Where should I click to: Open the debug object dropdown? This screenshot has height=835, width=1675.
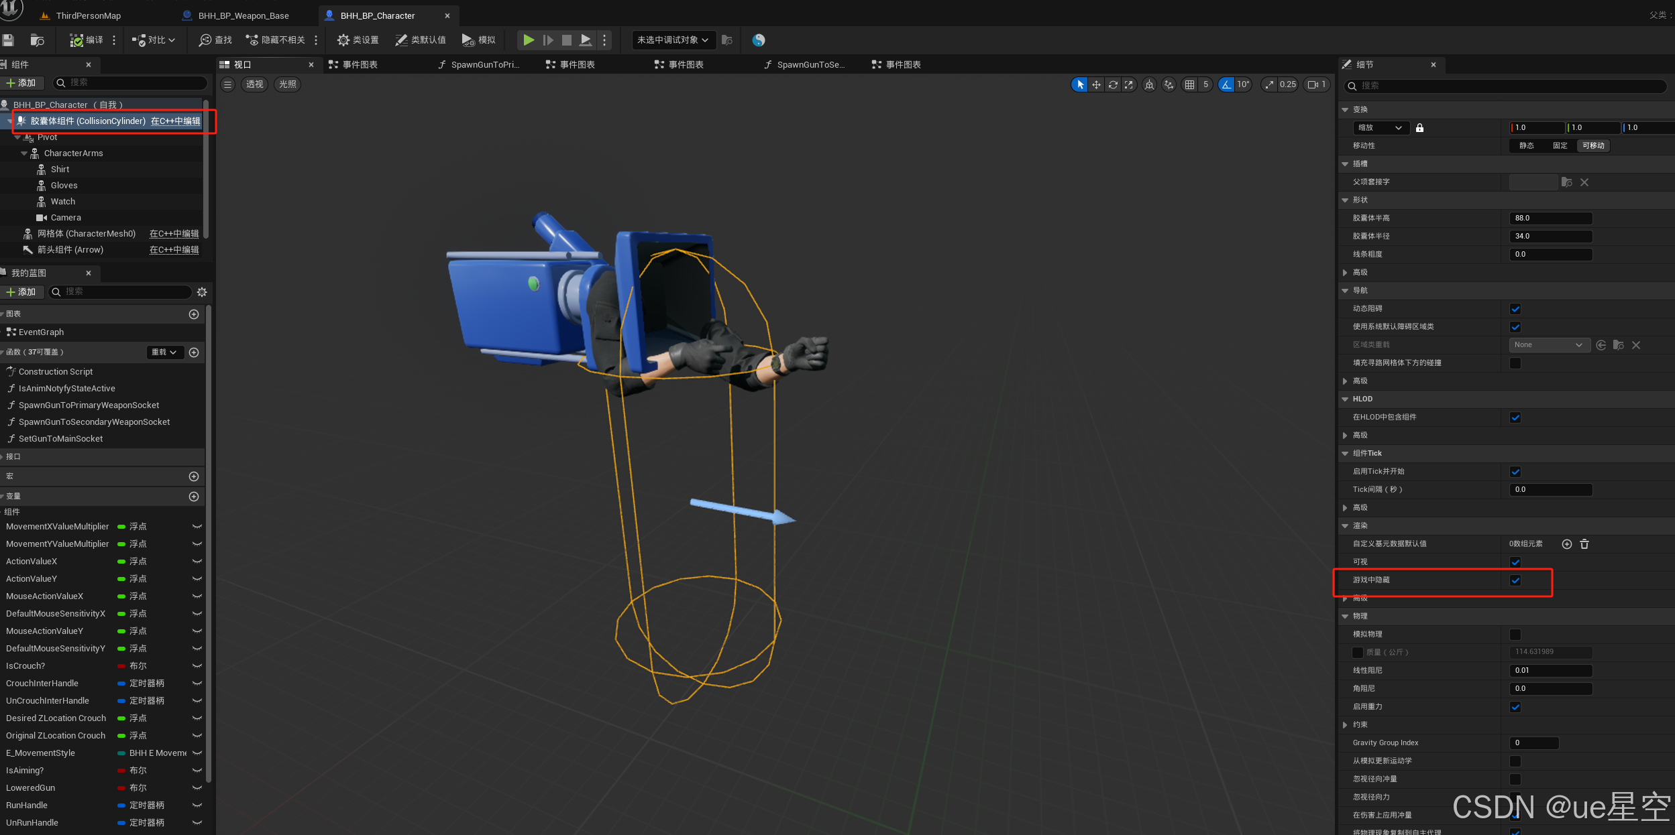pyautogui.click(x=673, y=40)
